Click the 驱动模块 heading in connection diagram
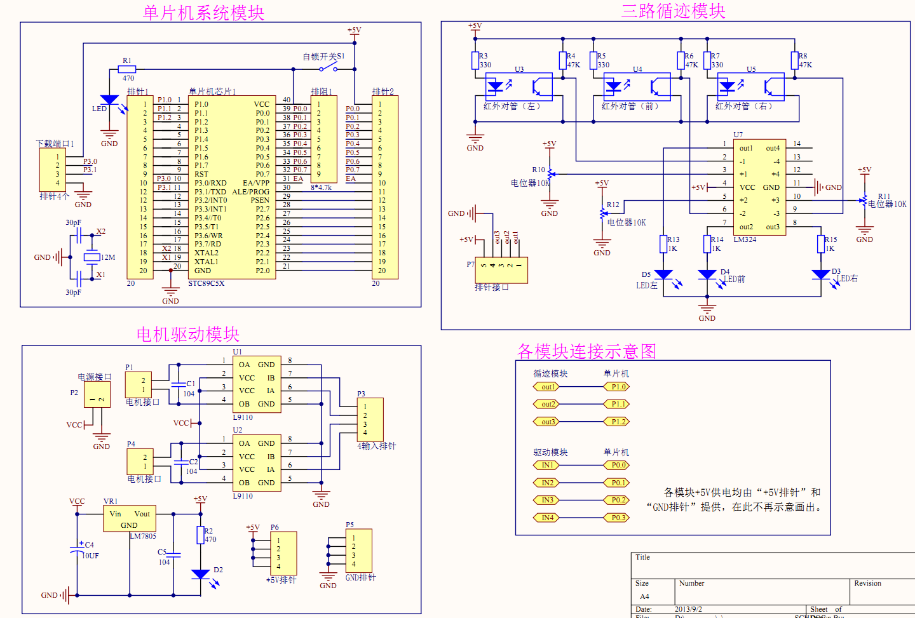This screenshot has width=915, height=618. (x=550, y=452)
